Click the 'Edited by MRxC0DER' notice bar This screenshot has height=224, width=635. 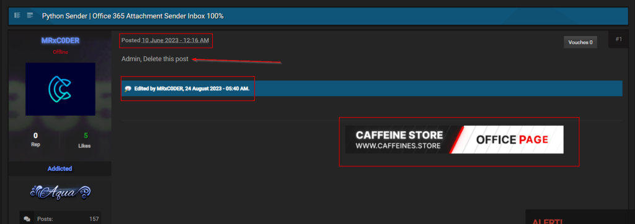(372, 88)
